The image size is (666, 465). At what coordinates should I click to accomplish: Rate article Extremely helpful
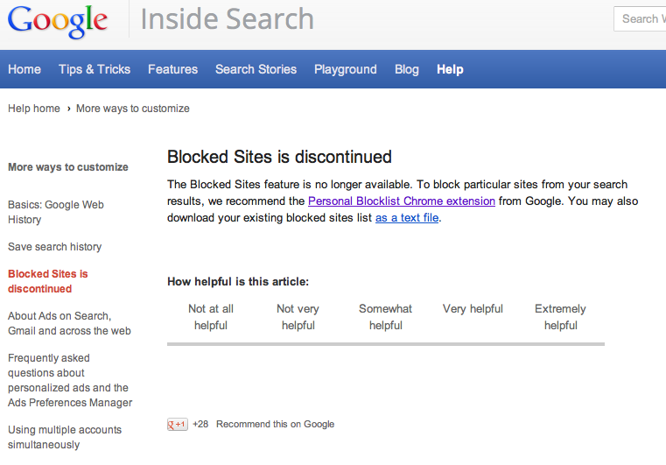(560, 317)
